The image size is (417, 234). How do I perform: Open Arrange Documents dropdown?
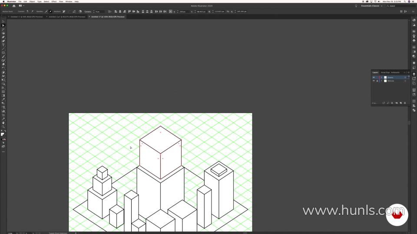point(21,6)
